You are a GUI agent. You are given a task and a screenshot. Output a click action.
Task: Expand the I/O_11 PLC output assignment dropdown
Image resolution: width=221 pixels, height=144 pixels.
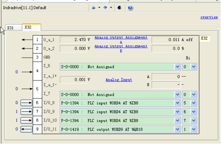pos(178,129)
